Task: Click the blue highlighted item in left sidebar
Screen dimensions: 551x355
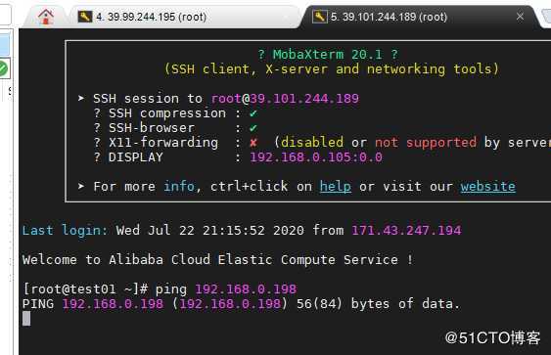Action: point(5,45)
